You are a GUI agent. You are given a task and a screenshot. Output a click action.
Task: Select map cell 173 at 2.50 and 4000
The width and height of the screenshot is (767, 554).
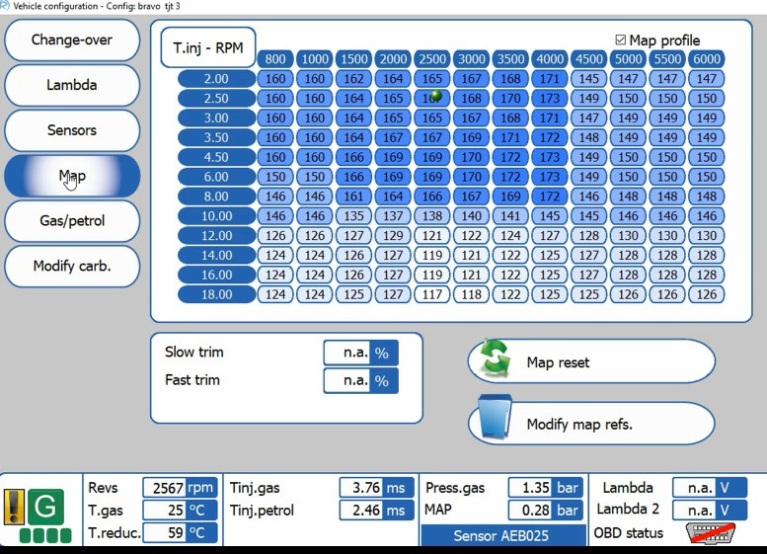point(549,99)
